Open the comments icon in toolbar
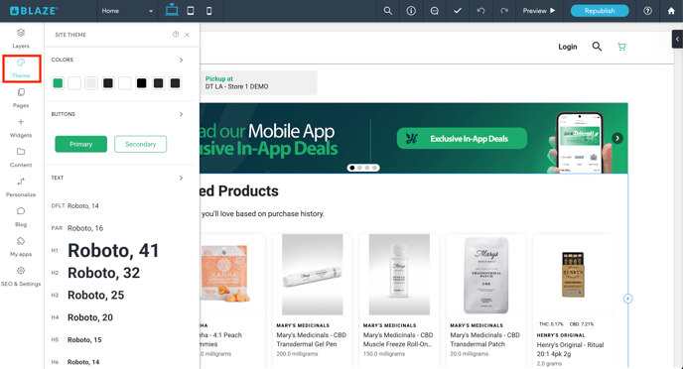The width and height of the screenshot is (683, 369). [x=434, y=11]
